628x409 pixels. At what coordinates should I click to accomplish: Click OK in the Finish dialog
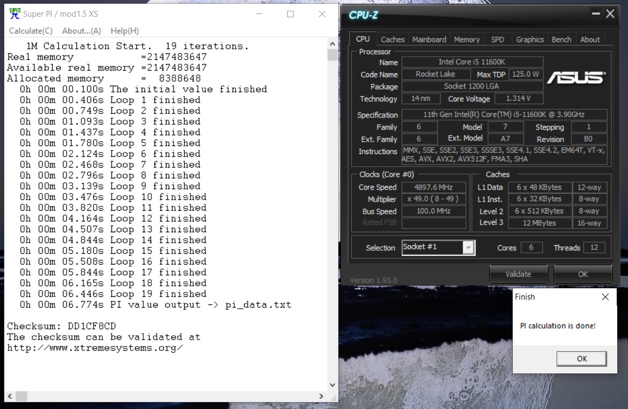(582, 358)
